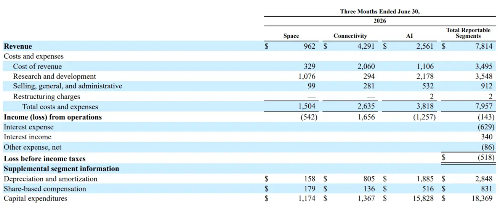Select total revenue value 7,814
Image resolution: width=500 pixels, height=212 pixels.
tap(484, 46)
